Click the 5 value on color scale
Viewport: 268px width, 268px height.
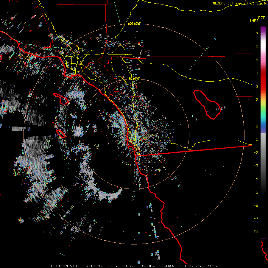point(257,60)
